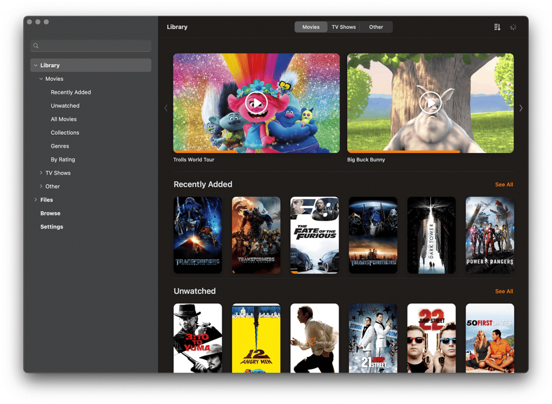Expand the TV Shows tree node

41,173
